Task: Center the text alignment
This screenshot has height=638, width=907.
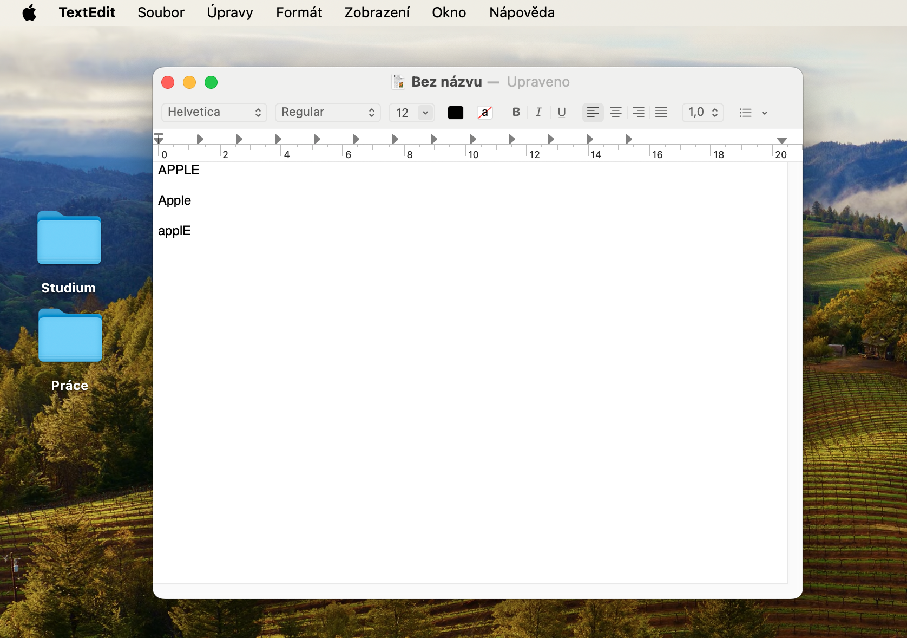Action: pyautogui.click(x=616, y=112)
